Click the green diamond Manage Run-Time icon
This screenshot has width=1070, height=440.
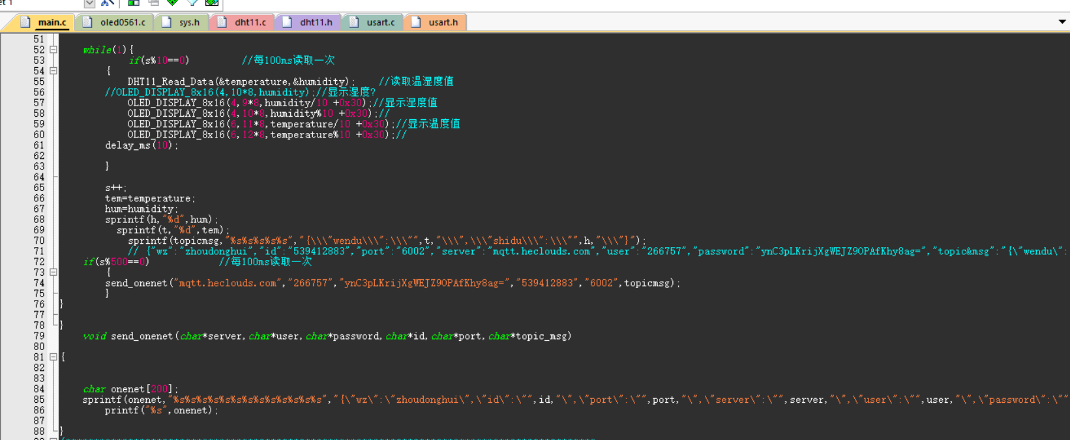173,3
